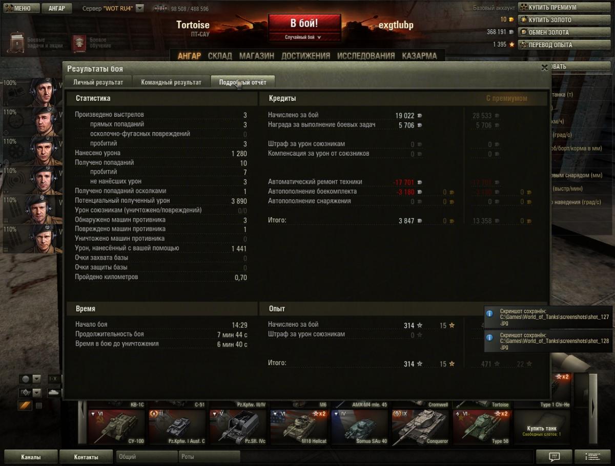Screen dimensions: 615x466
Task: Select the Pz.Sfl. IVc tank
Action: coord(239,428)
